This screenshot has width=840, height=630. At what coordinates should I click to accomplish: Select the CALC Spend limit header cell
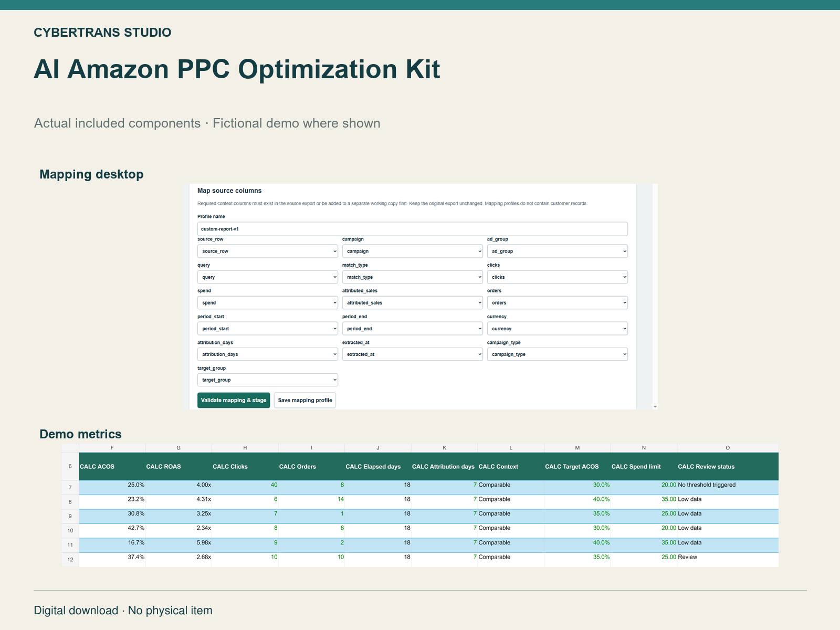644,466
